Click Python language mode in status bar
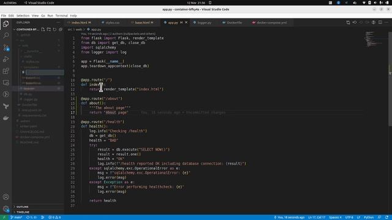This screenshot has height=220, width=392. [369, 218]
